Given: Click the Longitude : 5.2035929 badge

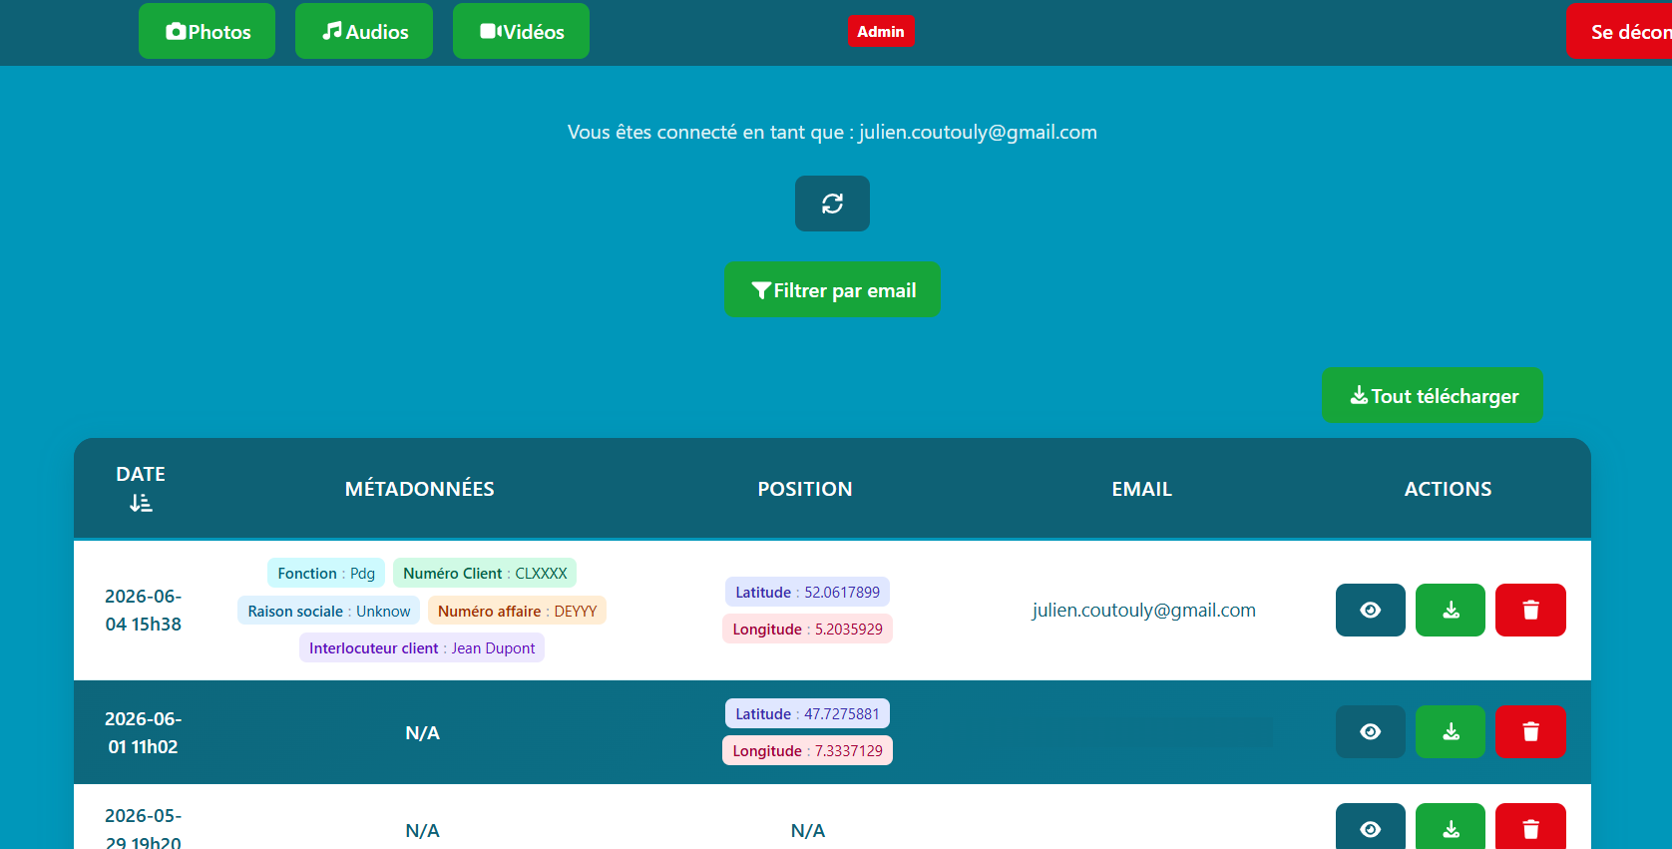Looking at the screenshot, I should pos(807,629).
